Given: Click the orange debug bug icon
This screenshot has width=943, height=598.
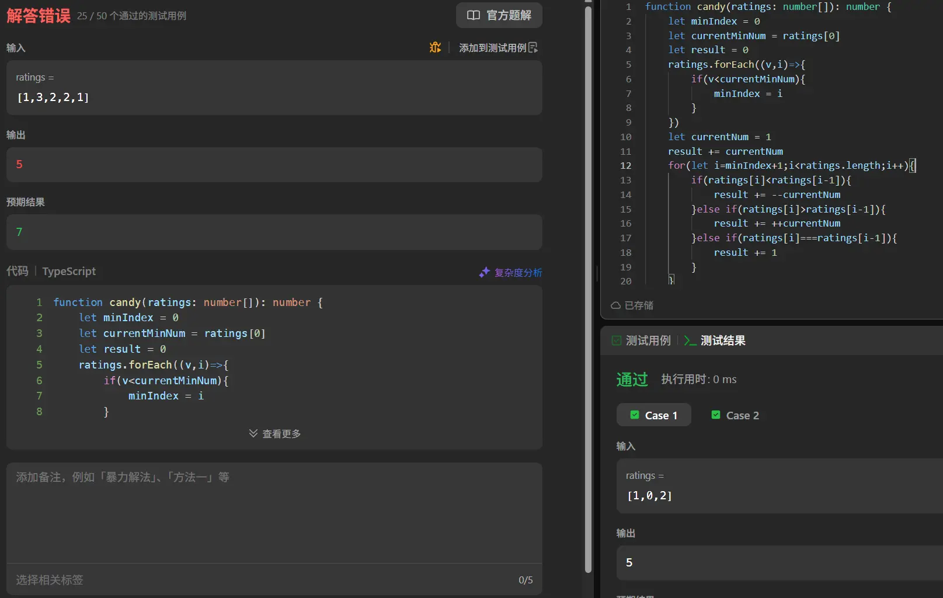Looking at the screenshot, I should tap(435, 47).
